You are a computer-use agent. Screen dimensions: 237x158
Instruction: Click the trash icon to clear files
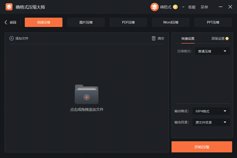(154, 38)
